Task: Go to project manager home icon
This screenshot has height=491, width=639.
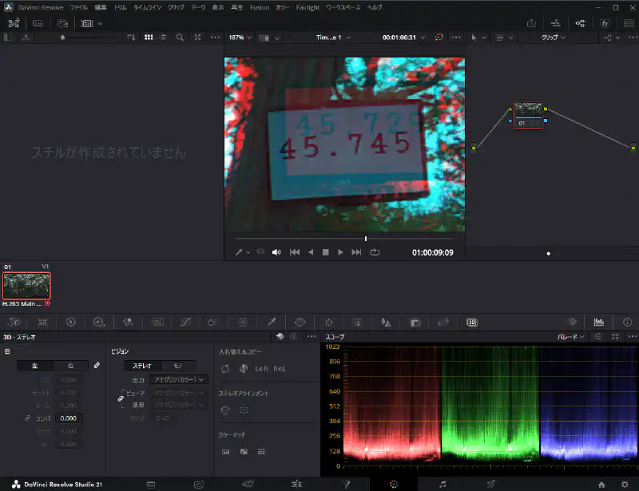Action: [601, 485]
